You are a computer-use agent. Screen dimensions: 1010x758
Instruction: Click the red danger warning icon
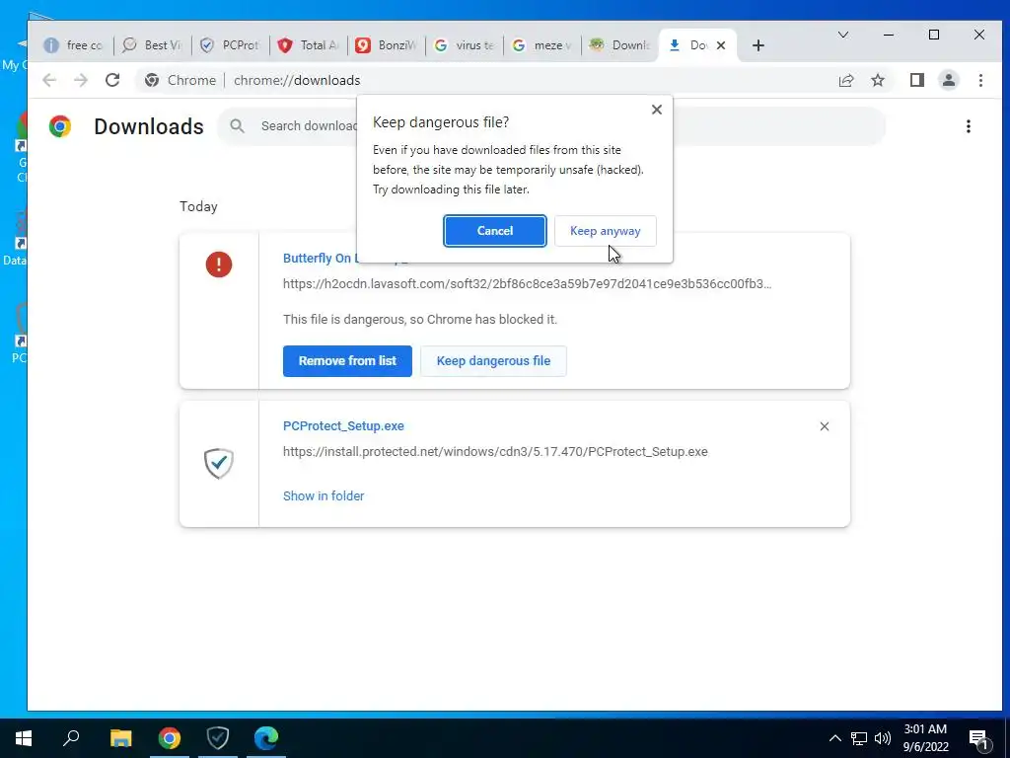point(219,265)
